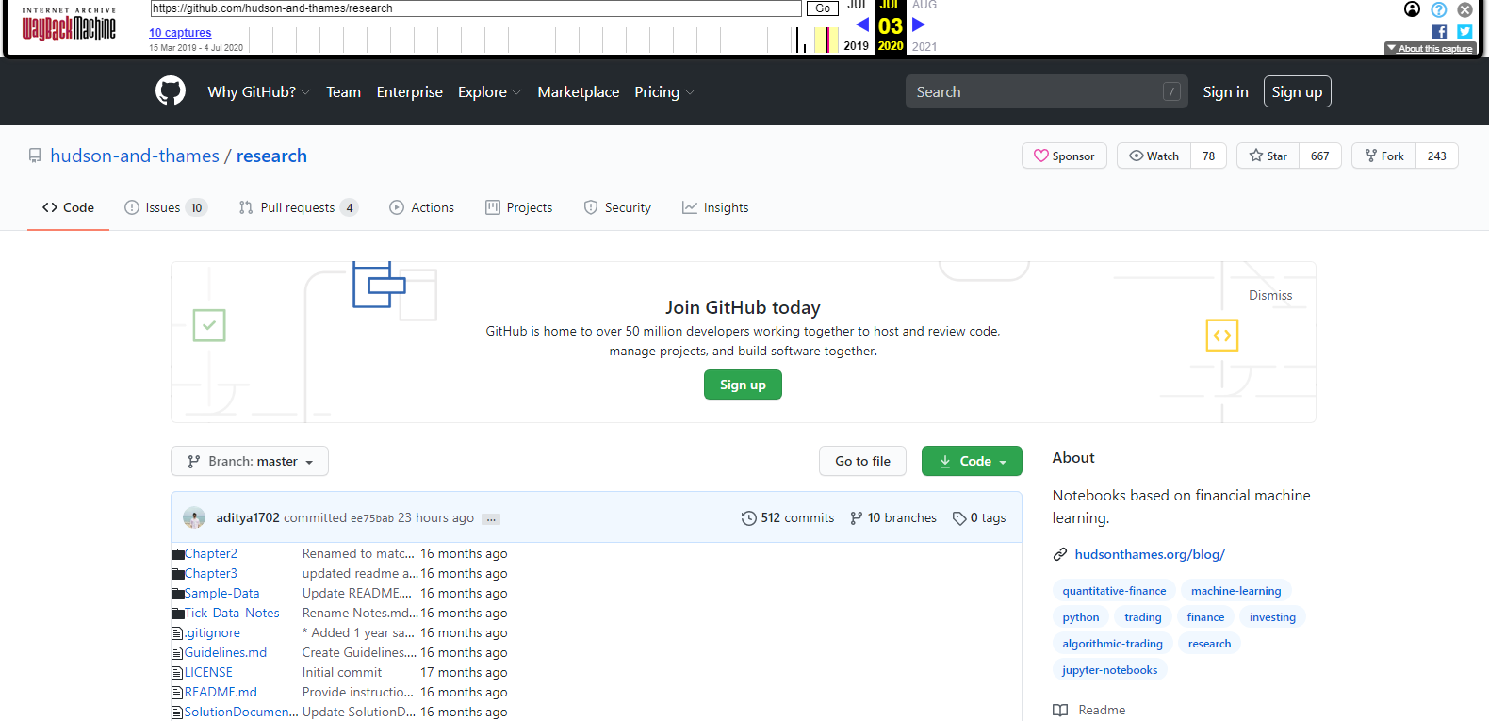The height and width of the screenshot is (721, 1489).
Task: Expand the Why GitHub? menu
Action: pyautogui.click(x=258, y=92)
